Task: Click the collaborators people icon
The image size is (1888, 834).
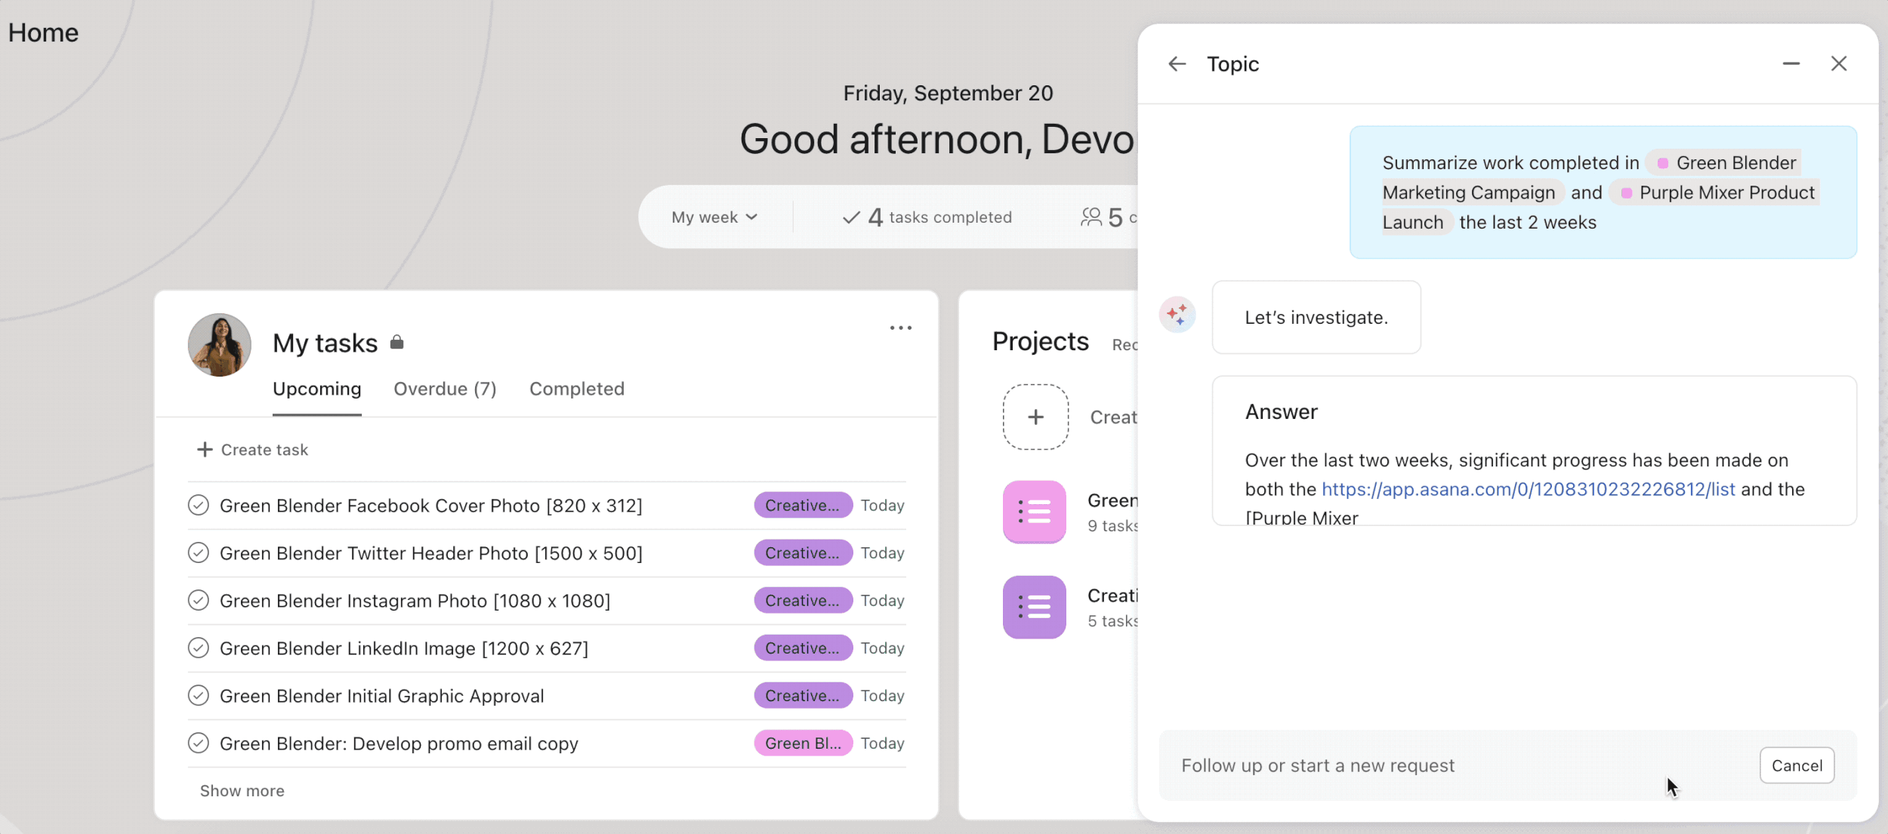Action: pos(1091,217)
